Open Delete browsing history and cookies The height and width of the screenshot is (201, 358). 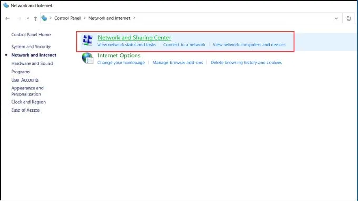point(246,63)
